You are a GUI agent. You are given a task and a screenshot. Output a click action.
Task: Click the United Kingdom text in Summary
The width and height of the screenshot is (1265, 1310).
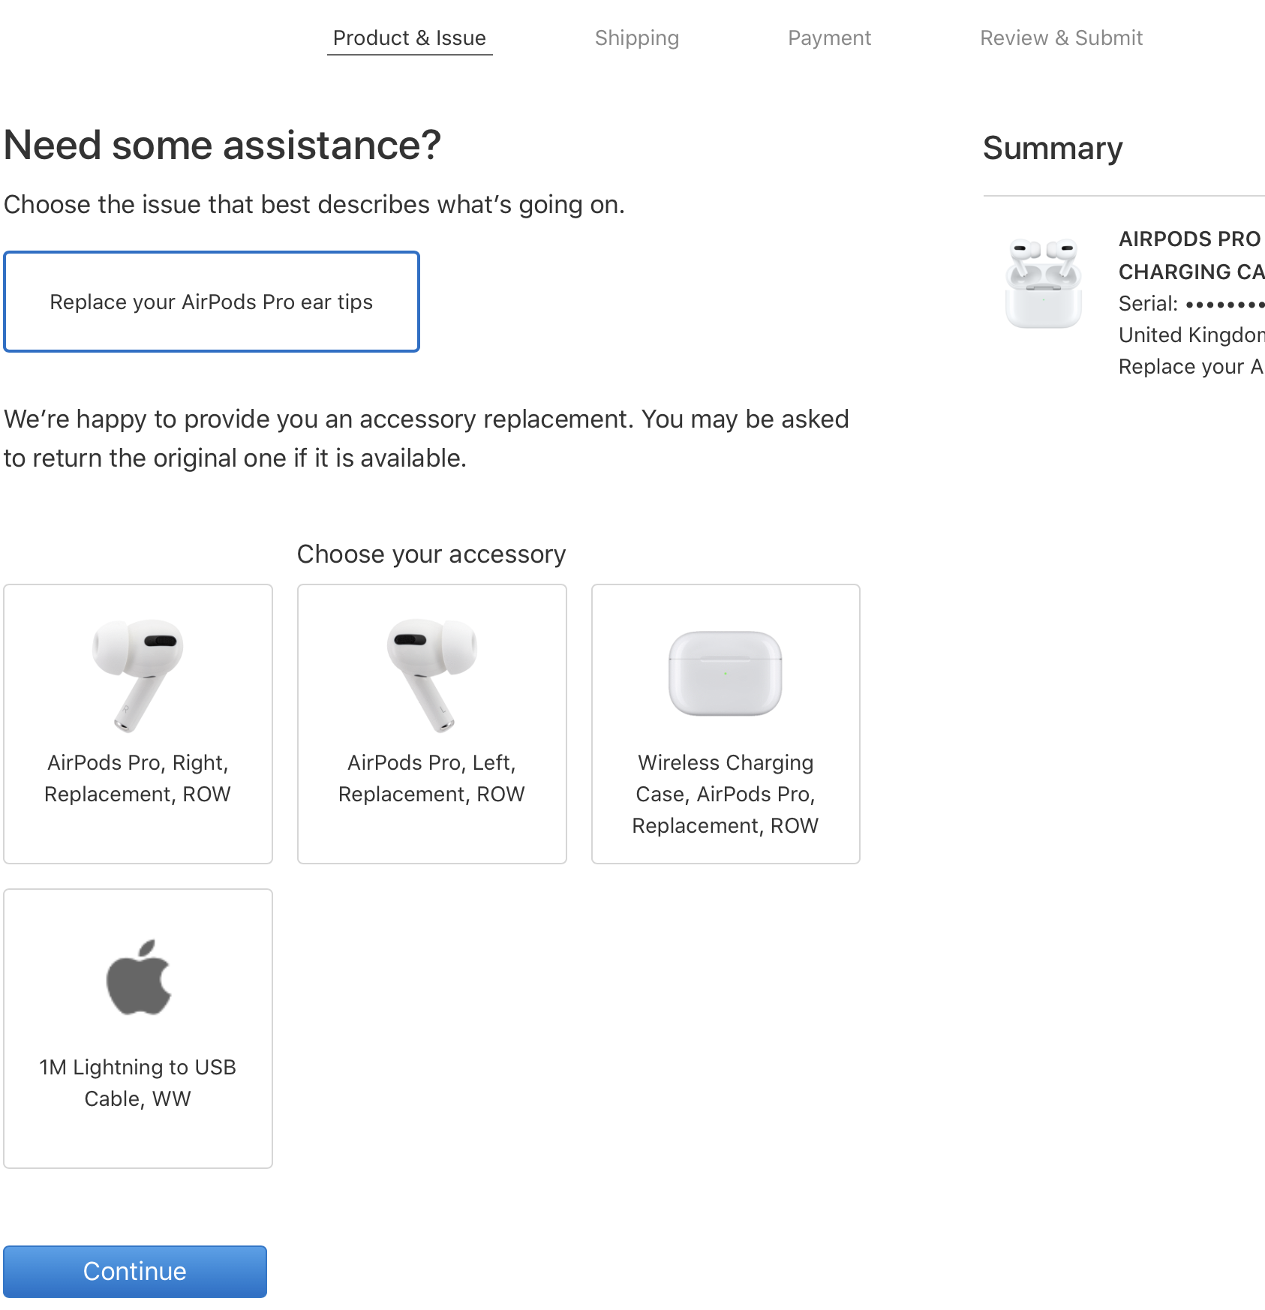[x=1191, y=335]
